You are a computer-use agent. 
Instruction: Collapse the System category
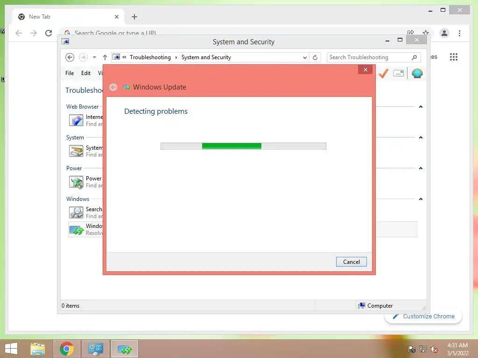(421, 138)
